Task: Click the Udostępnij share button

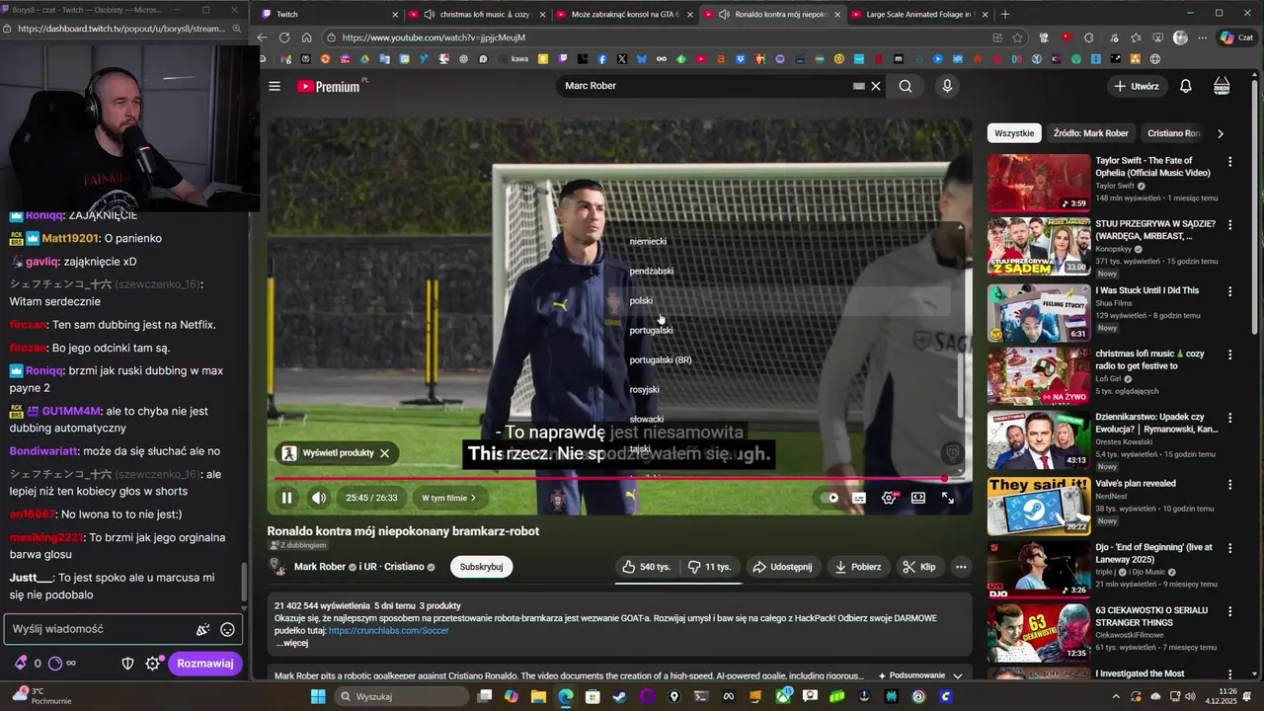Action: (782, 567)
